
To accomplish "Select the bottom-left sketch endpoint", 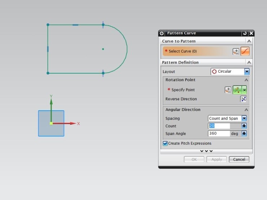I will click(x=48, y=73).
